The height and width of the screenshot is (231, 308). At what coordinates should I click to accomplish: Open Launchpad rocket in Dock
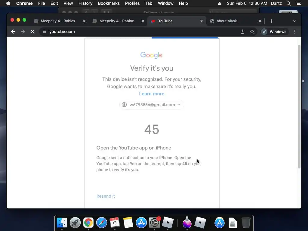[x=75, y=223]
